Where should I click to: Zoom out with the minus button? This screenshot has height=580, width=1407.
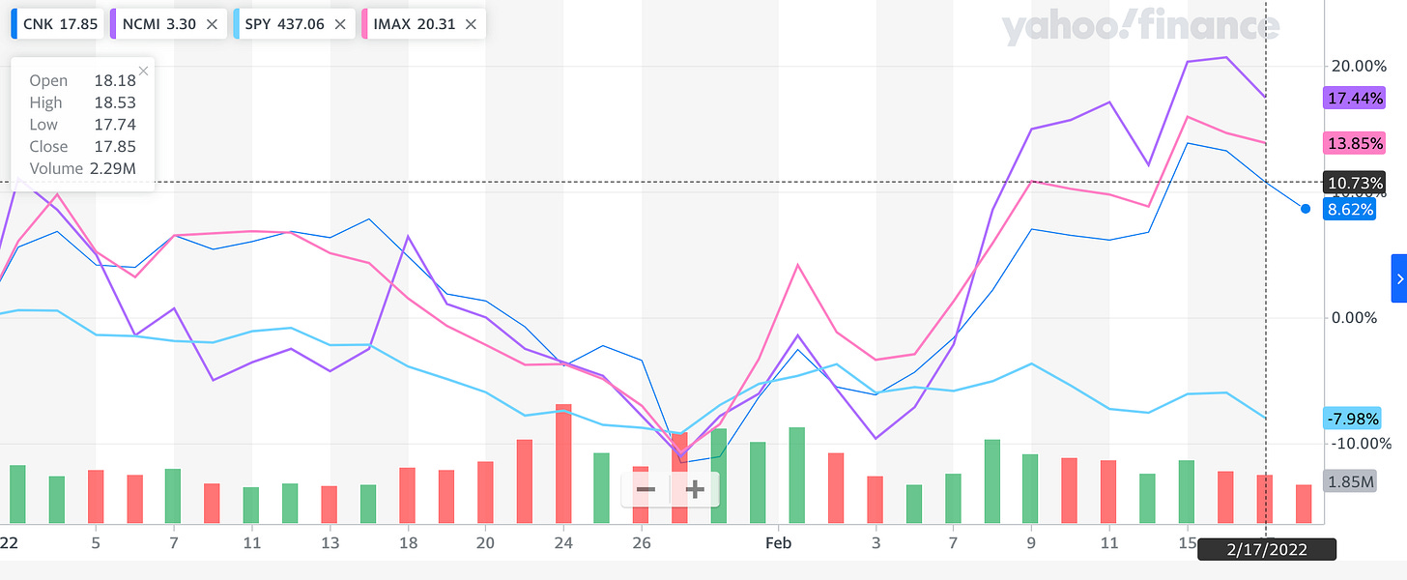click(646, 489)
